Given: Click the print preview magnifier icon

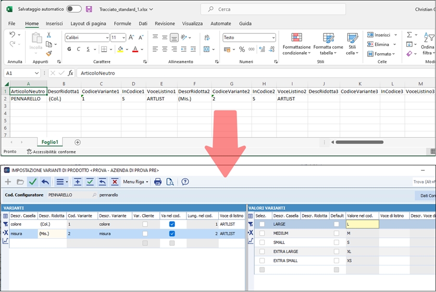Looking at the screenshot, I should pos(170,181).
